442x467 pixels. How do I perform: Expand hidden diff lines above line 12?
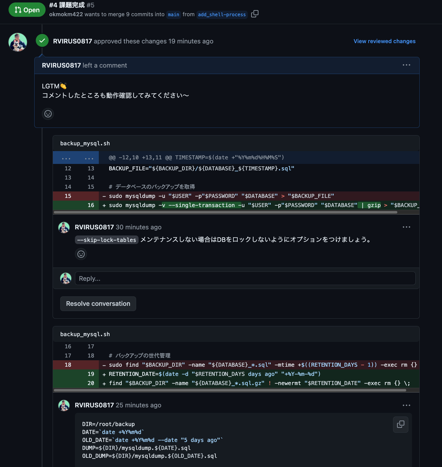coord(76,158)
